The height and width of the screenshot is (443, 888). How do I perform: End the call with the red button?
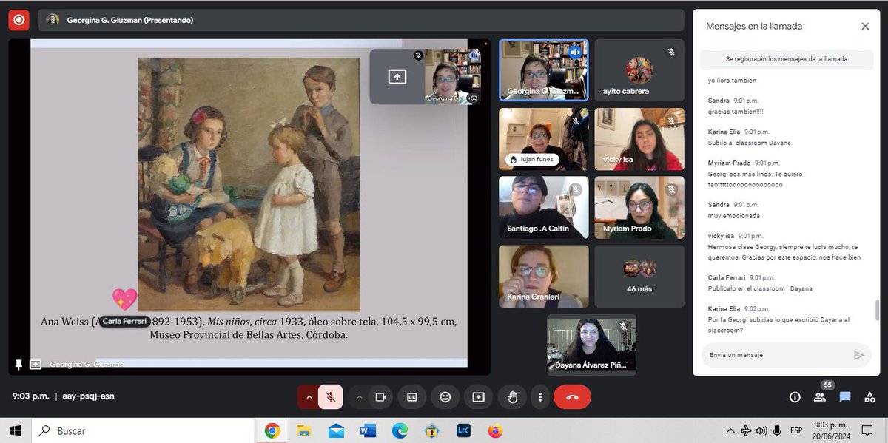tap(572, 397)
